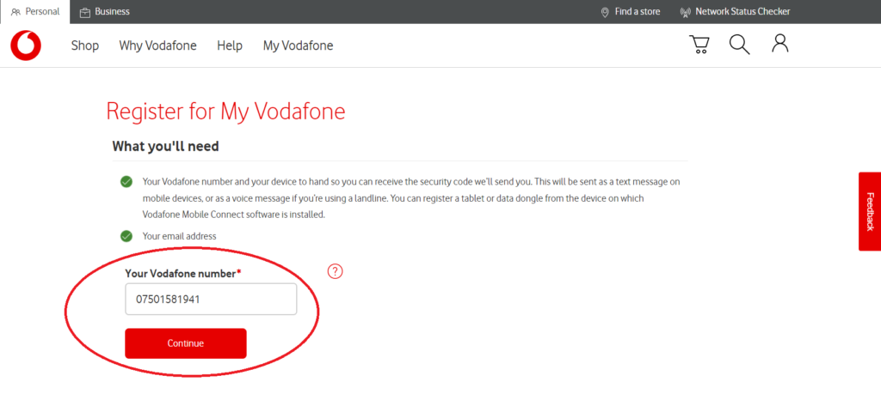Open the Feedback side tab
The width and height of the screenshot is (881, 394).
point(869,211)
